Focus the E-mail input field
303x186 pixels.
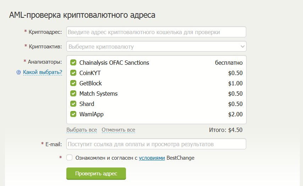(x=156, y=144)
